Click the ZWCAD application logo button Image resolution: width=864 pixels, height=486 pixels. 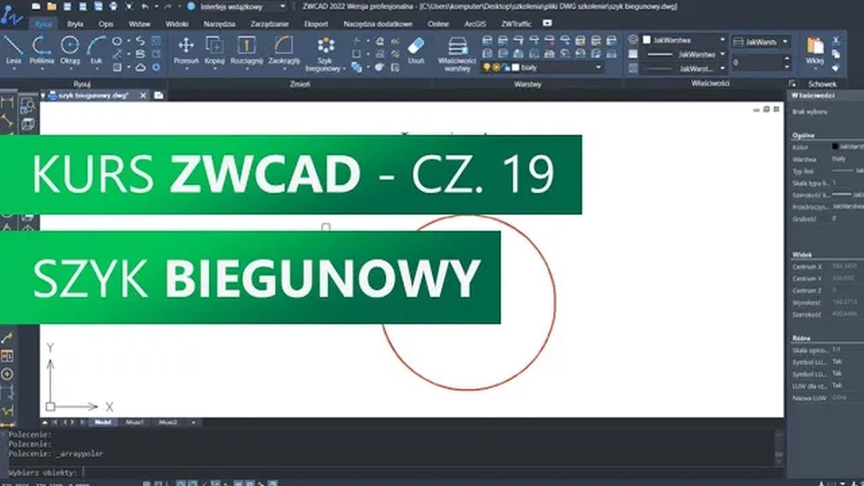tap(11, 16)
